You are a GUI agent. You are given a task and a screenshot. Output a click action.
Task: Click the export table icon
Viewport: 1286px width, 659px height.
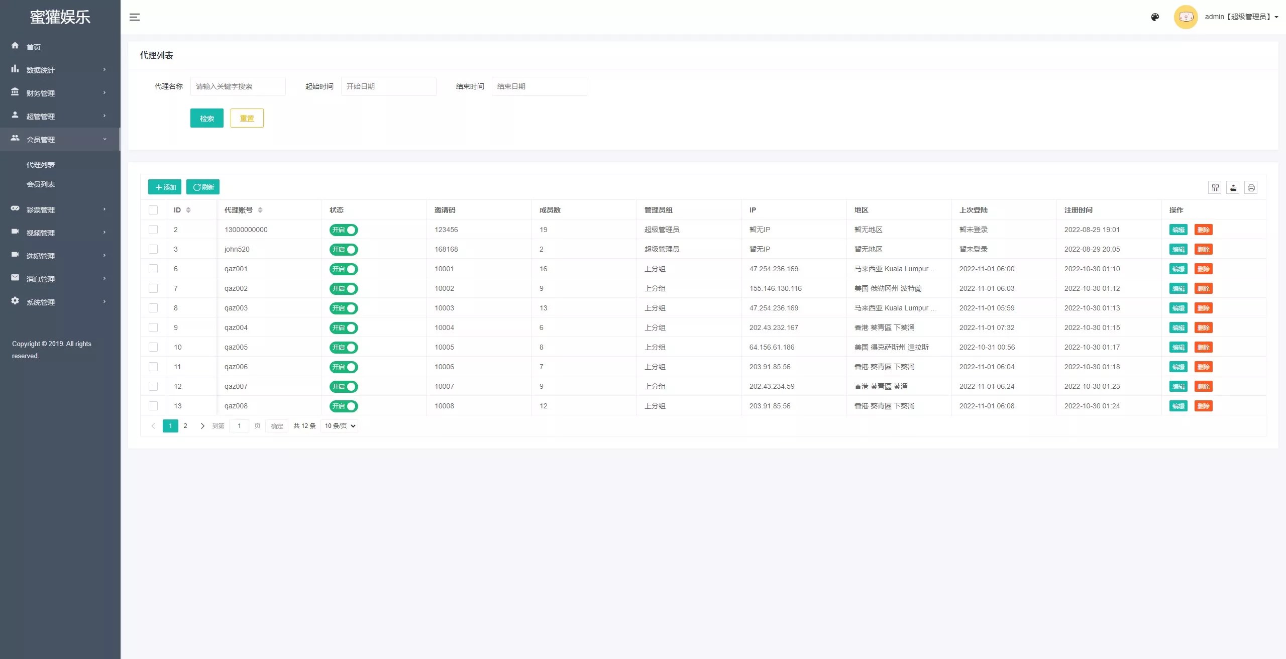pyautogui.click(x=1233, y=187)
